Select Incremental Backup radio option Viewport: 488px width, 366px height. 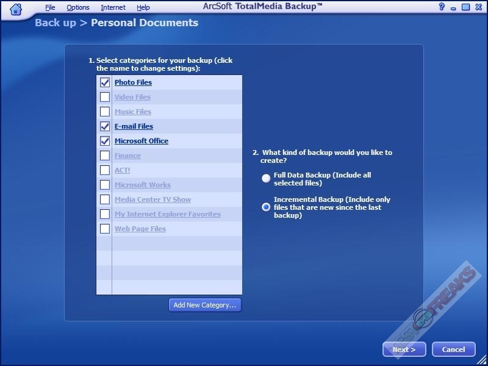point(266,207)
